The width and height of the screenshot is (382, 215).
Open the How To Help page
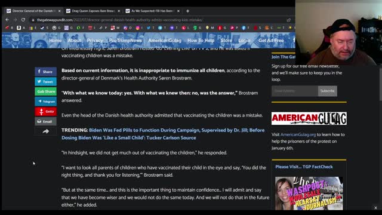pyautogui.click(x=201, y=41)
